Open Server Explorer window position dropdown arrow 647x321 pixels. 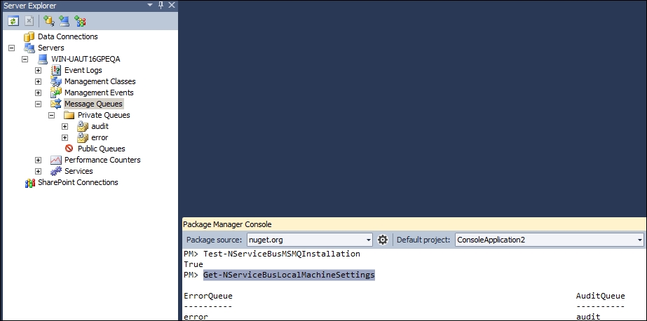[150, 6]
